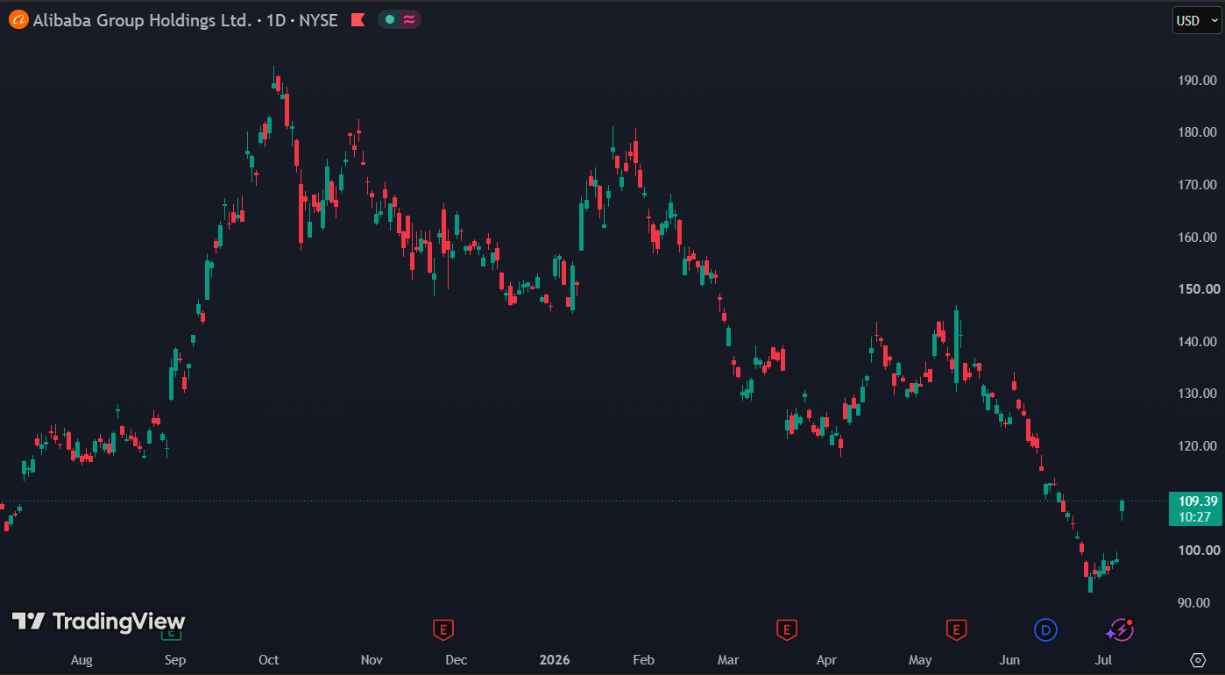
Task: Click the 160.00 price axis label
Action: point(1198,237)
